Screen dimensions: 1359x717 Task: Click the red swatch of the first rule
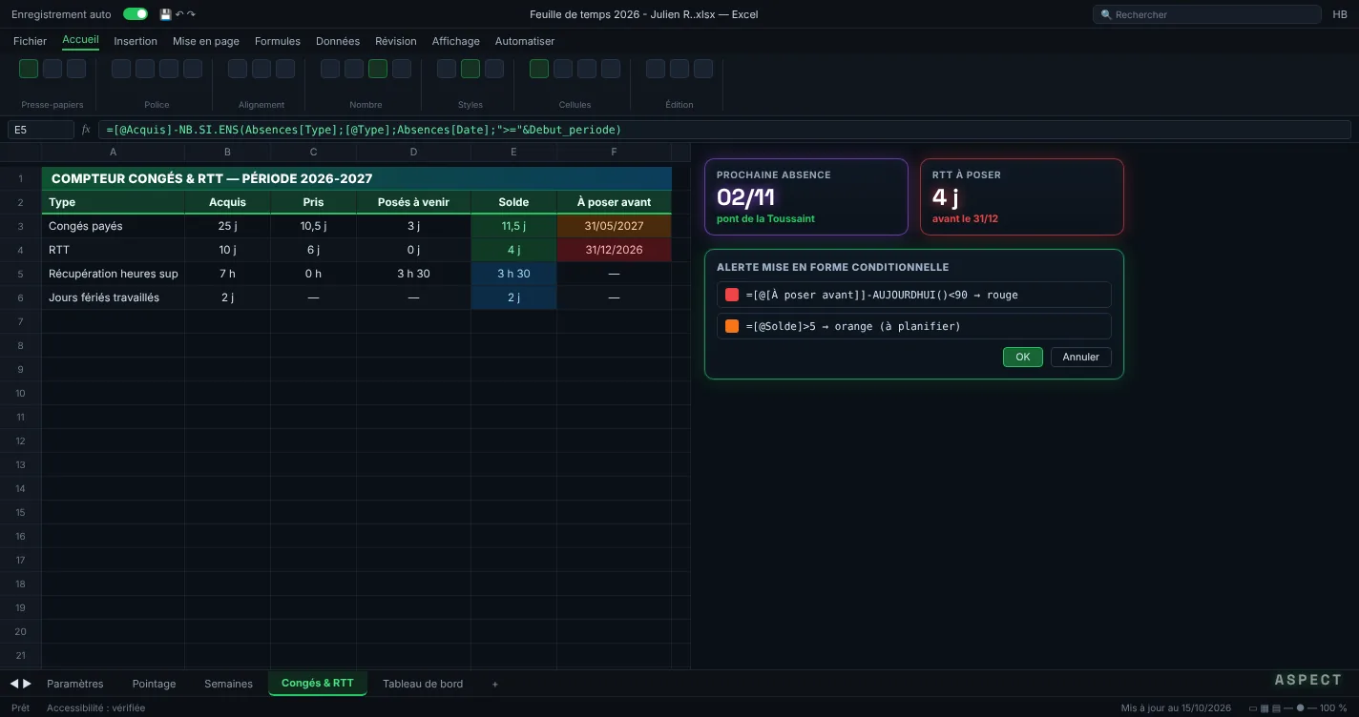tap(732, 295)
